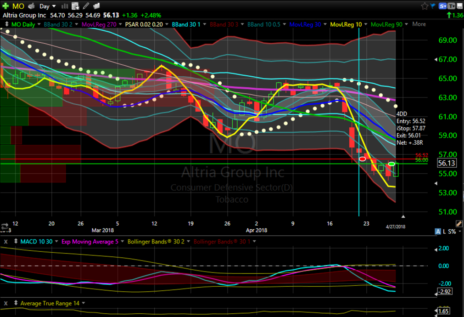Image resolution: width=464 pixels, height=317 pixels.
Task: Click the 56.13 current price label on scale
Action: coord(447,163)
